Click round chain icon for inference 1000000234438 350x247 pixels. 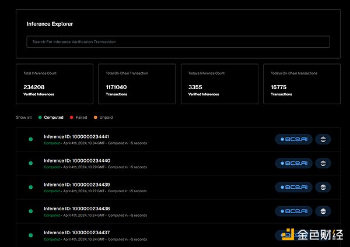(323, 211)
